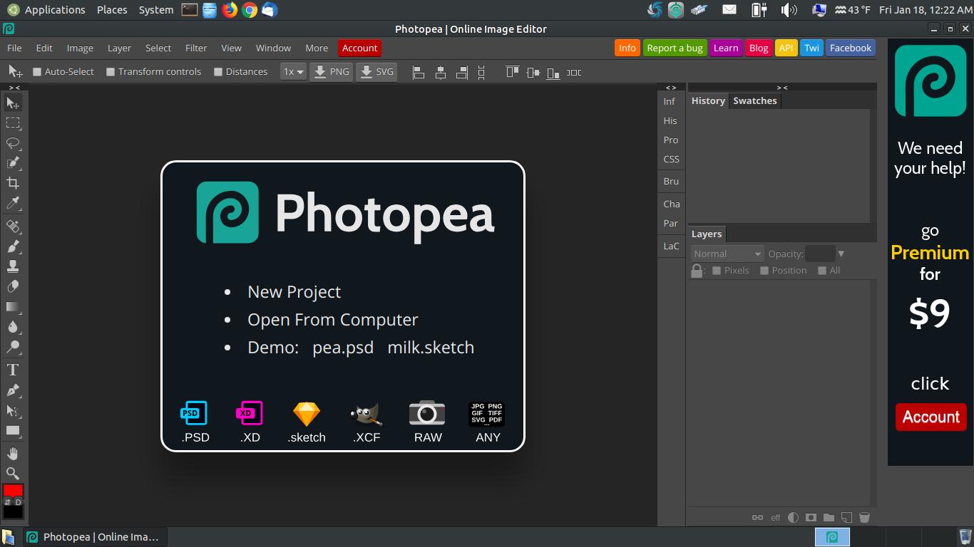Click New Project on the welcome screen

click(x=294, y=292)
